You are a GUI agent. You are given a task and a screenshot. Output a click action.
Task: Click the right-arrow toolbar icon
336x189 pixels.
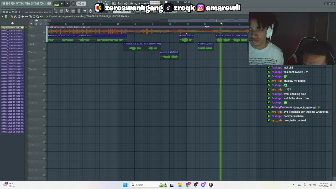click(x=85, y=11)
